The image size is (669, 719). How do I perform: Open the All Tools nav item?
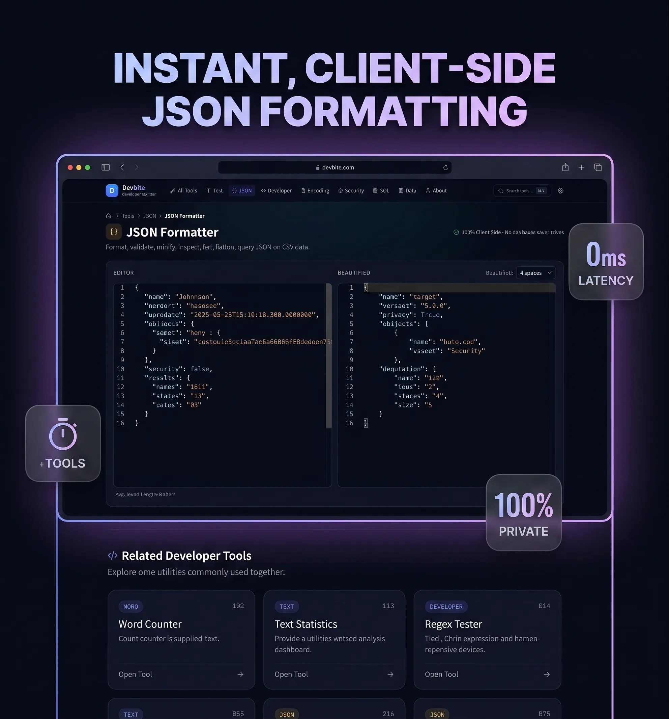(184, 191)
